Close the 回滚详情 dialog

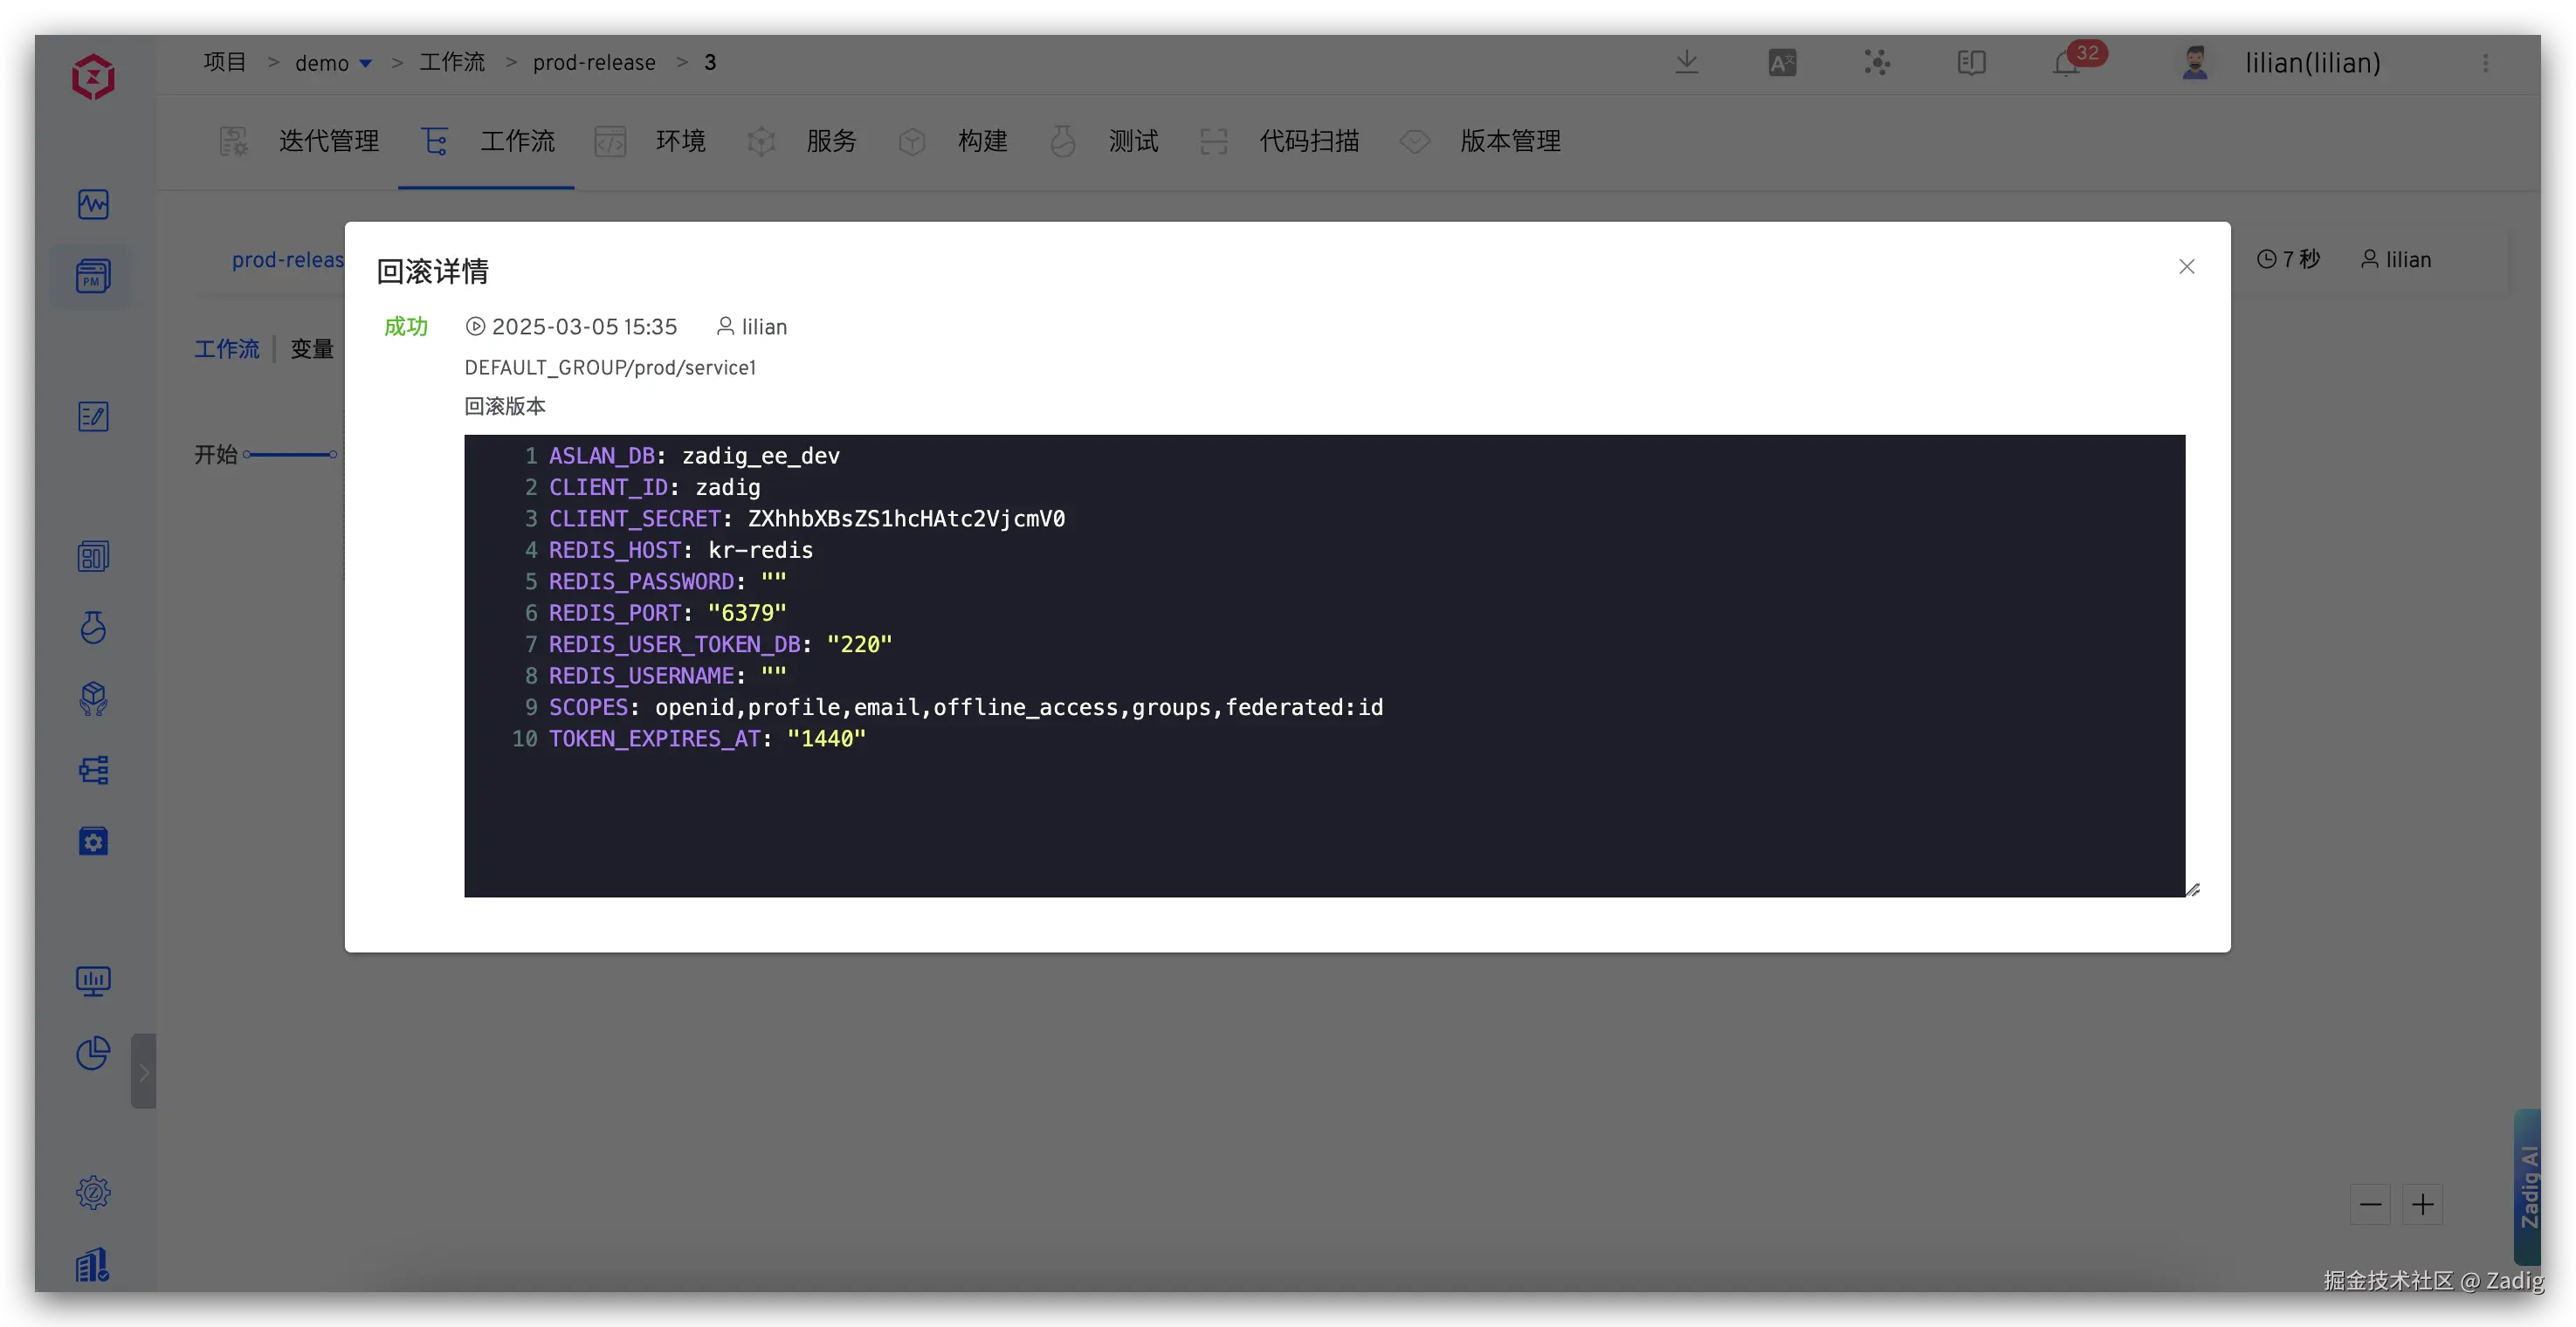coord(2187,266)
